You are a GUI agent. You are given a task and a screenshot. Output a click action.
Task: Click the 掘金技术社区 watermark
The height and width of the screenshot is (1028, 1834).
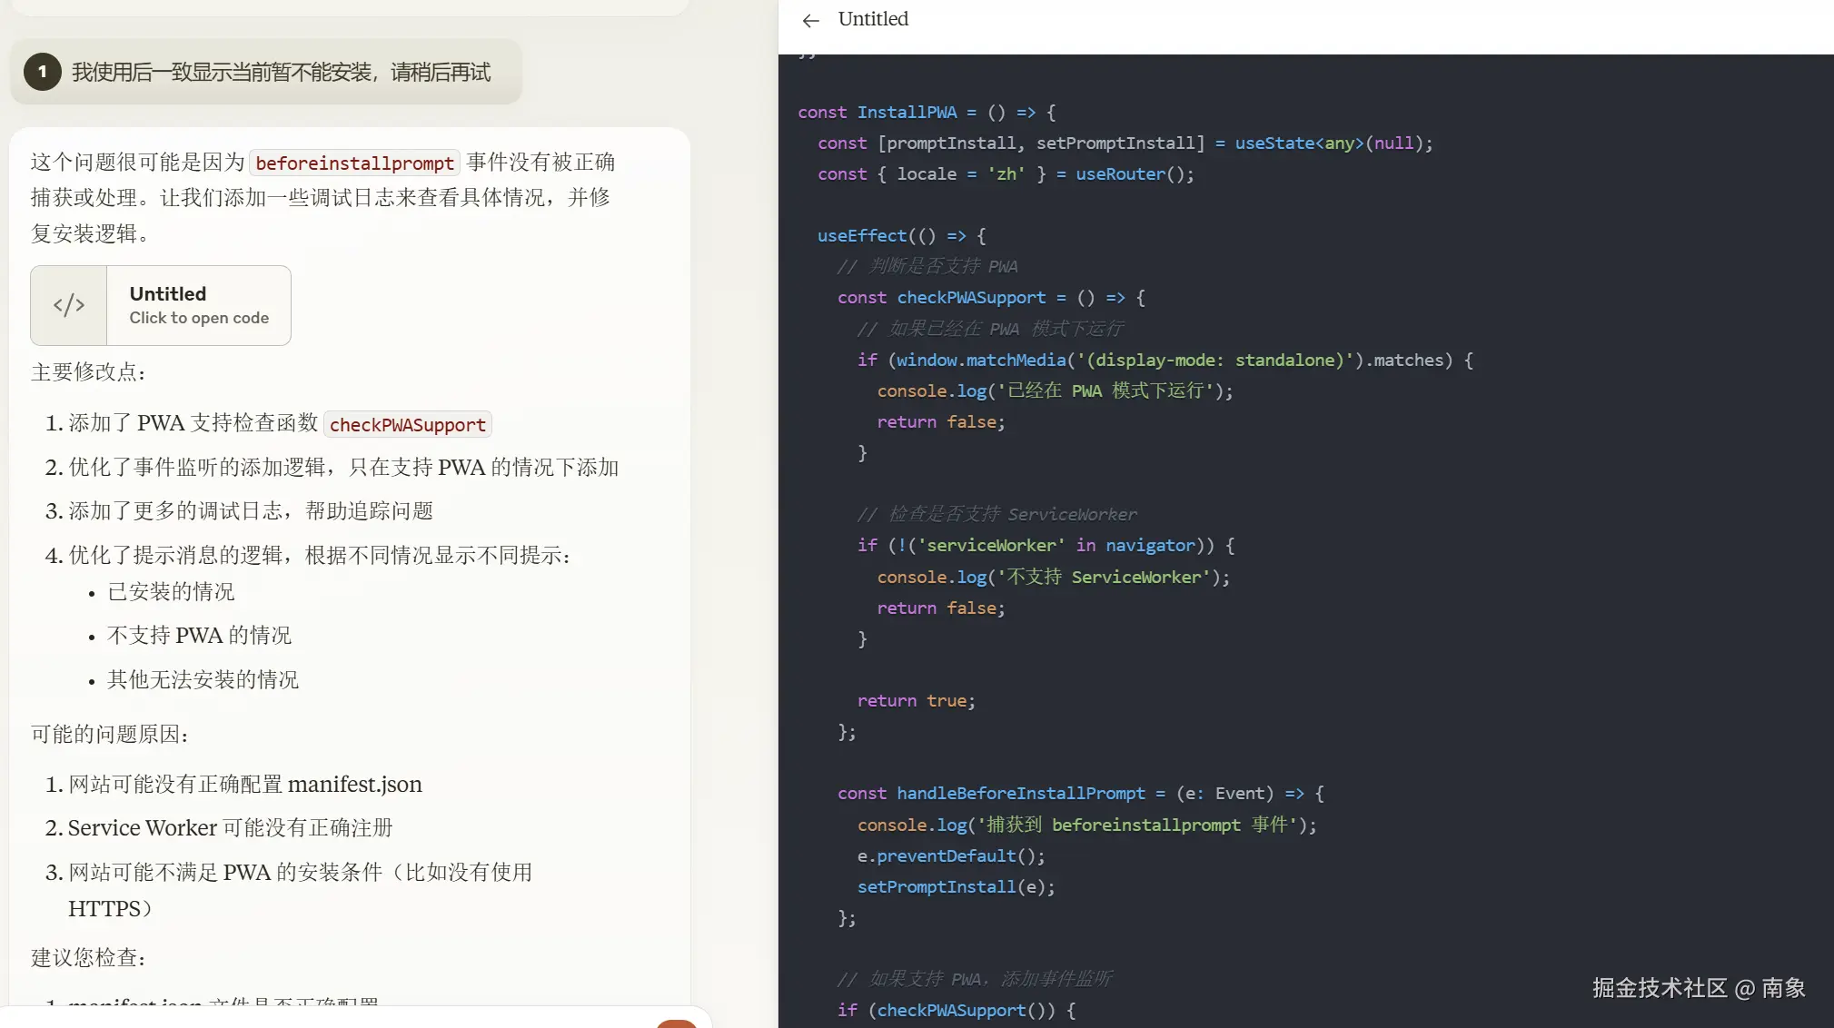pos(1699,987)
